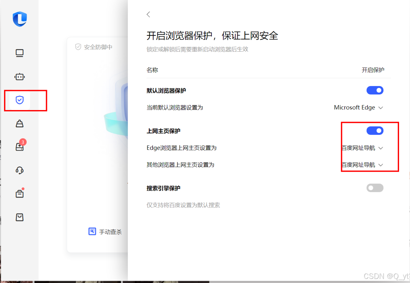
Task: Open 其他浏览器上网主页 百度网址导航 dropdown
Action: (x=362, y=165)
